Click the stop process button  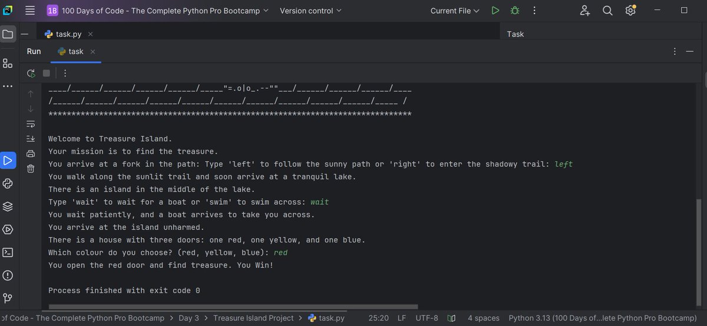[x=47, y=73]
